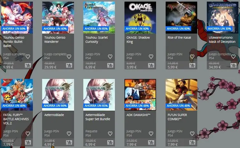Click cart icon for Touhou: Scarlet Curiosity

click(110, 66)
